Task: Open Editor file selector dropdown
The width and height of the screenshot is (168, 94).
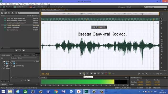Action: click(x=62, y=10)
